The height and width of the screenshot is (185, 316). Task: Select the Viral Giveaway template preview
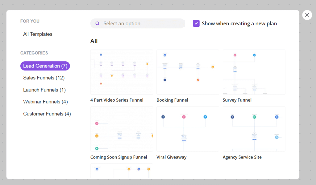(188, 129)
